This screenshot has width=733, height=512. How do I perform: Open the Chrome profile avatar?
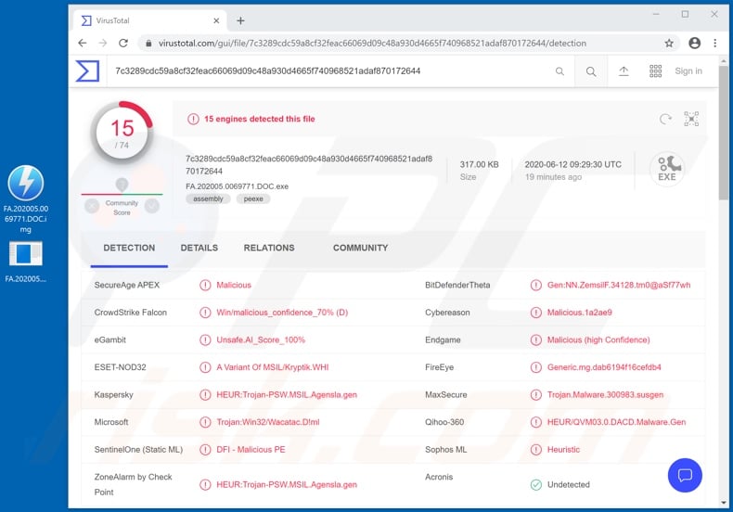pyautogui.click(x=695, y=43)
